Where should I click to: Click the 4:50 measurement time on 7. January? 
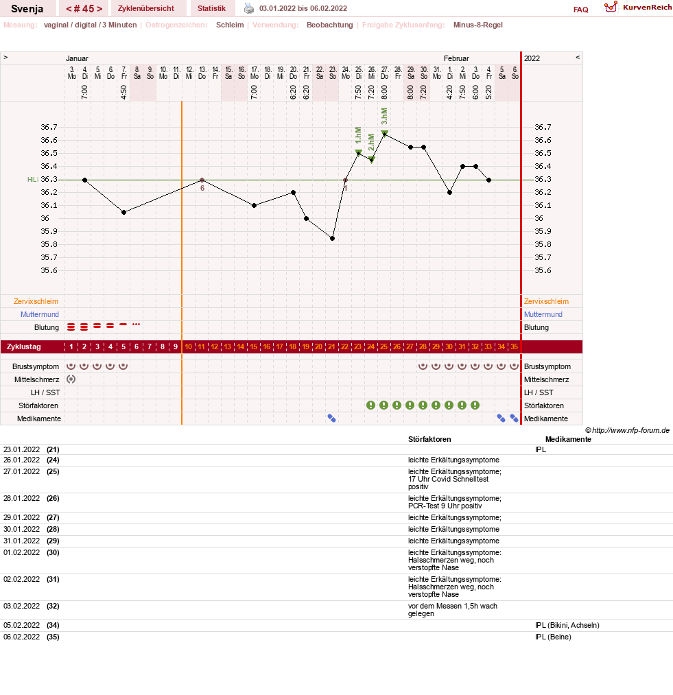[x=123, y=92]
